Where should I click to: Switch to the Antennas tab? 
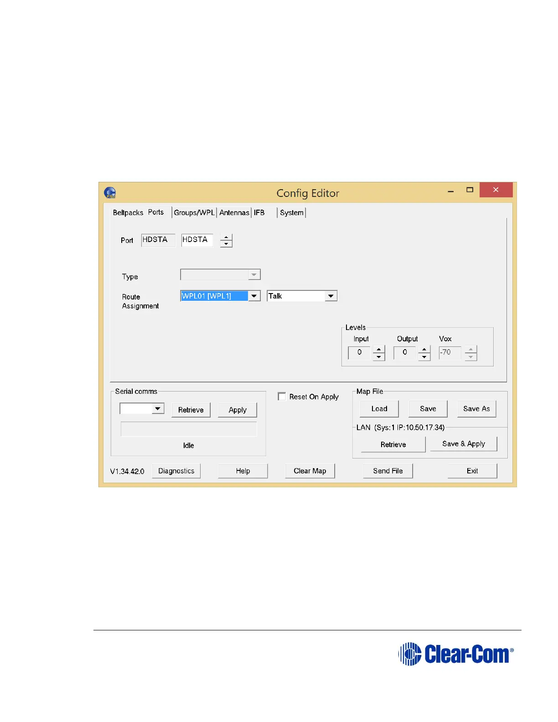[x=234, y=213]
